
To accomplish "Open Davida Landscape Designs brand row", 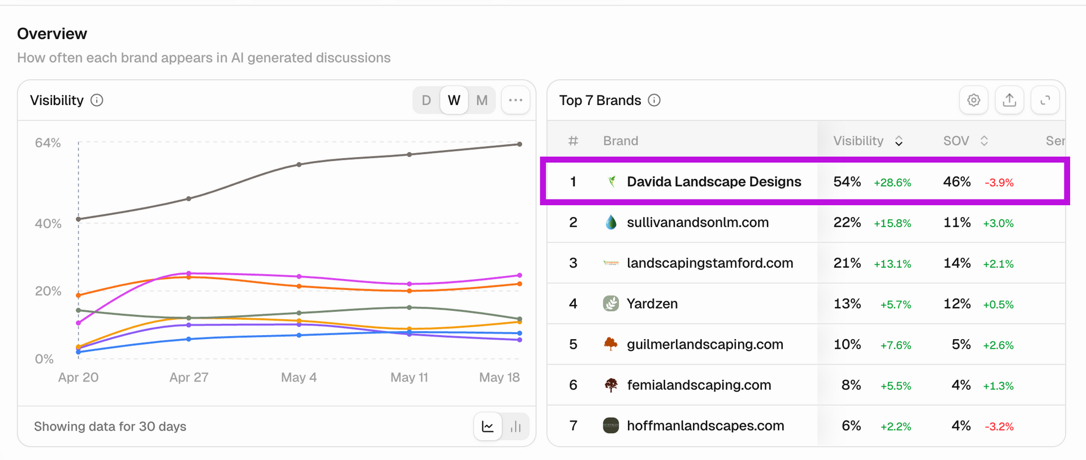I will point(805,181).
